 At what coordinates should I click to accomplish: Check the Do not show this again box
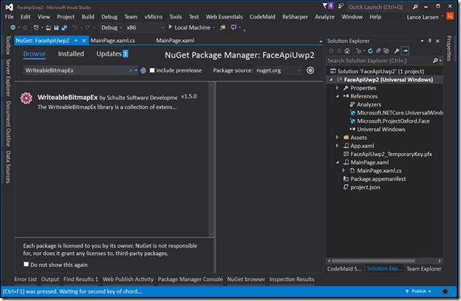click(x=26, y=264)
